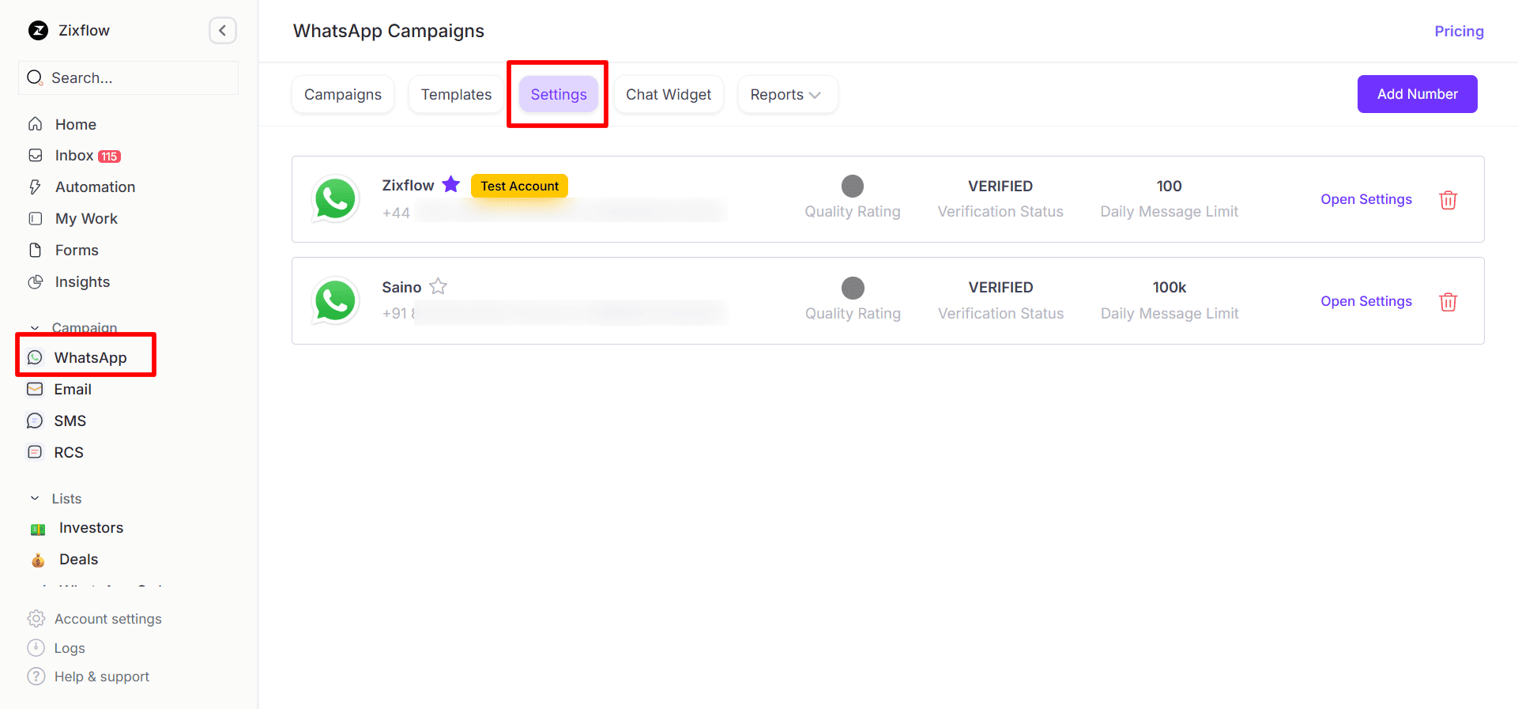Delete the Zixflow number with trash icon
This screenshot has width=1518, height=709.
click(1448, 200)
